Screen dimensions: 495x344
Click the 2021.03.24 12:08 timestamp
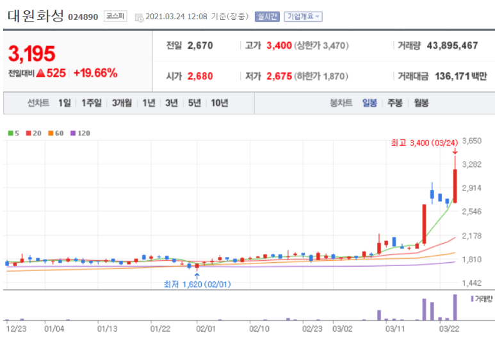pyautogui.click(x=177, y=17)
